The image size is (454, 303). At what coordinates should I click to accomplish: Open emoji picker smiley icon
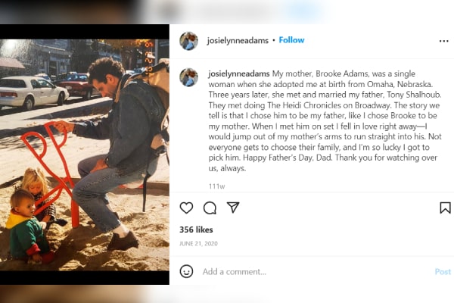coord(186,271)
